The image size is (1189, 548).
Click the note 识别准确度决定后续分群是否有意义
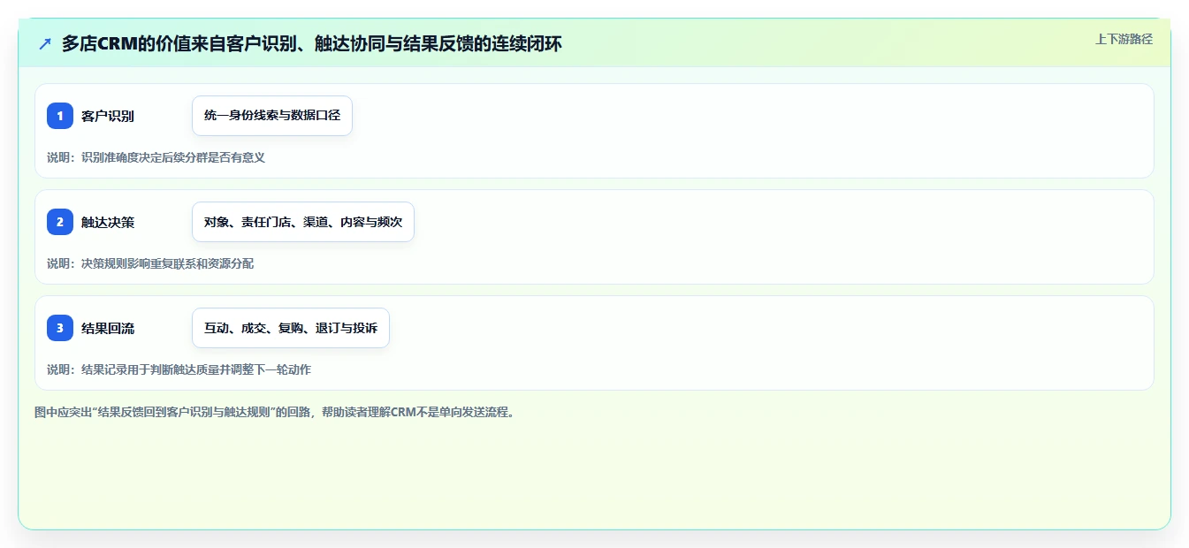click(x=156, y=157)
